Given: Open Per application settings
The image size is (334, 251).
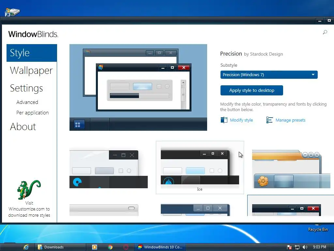Looking at the screenshot, I should (32, 113).
